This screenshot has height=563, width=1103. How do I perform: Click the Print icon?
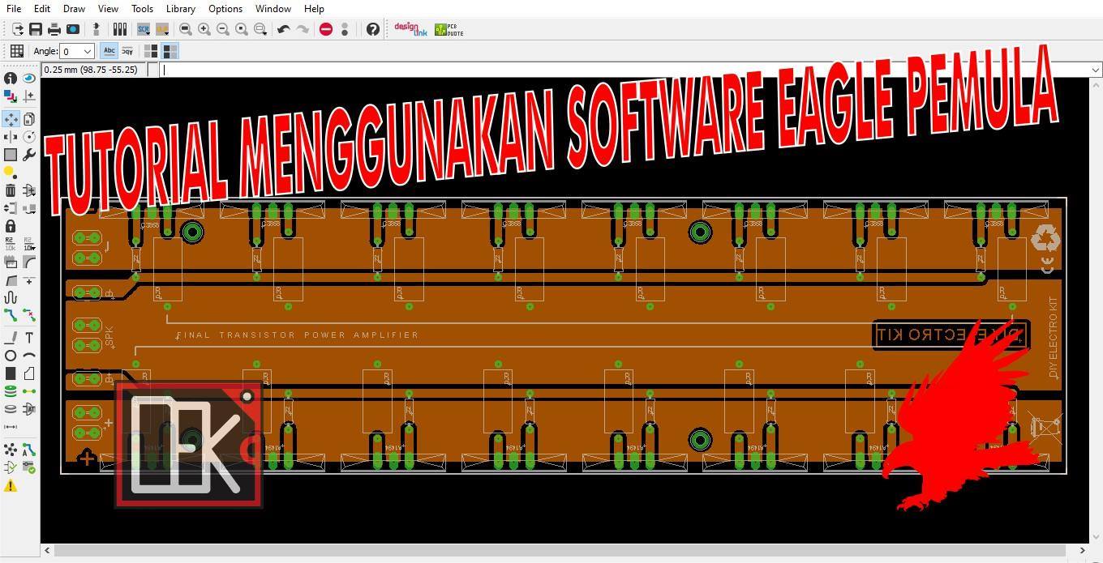[54, 29]
